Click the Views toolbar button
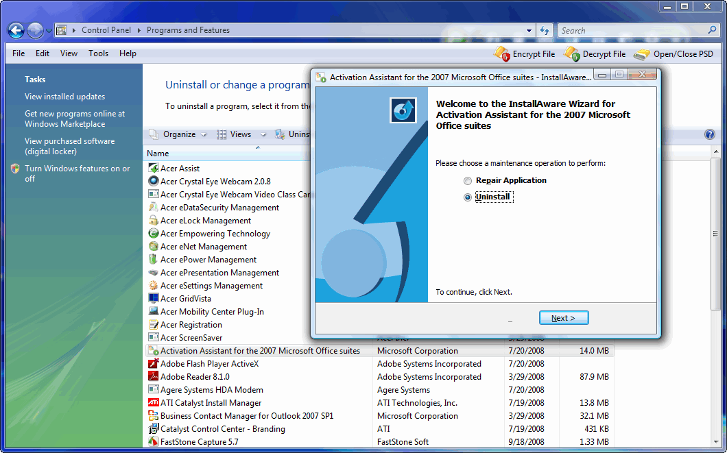This screenshot has width=727, height=453. coord(235,134)
